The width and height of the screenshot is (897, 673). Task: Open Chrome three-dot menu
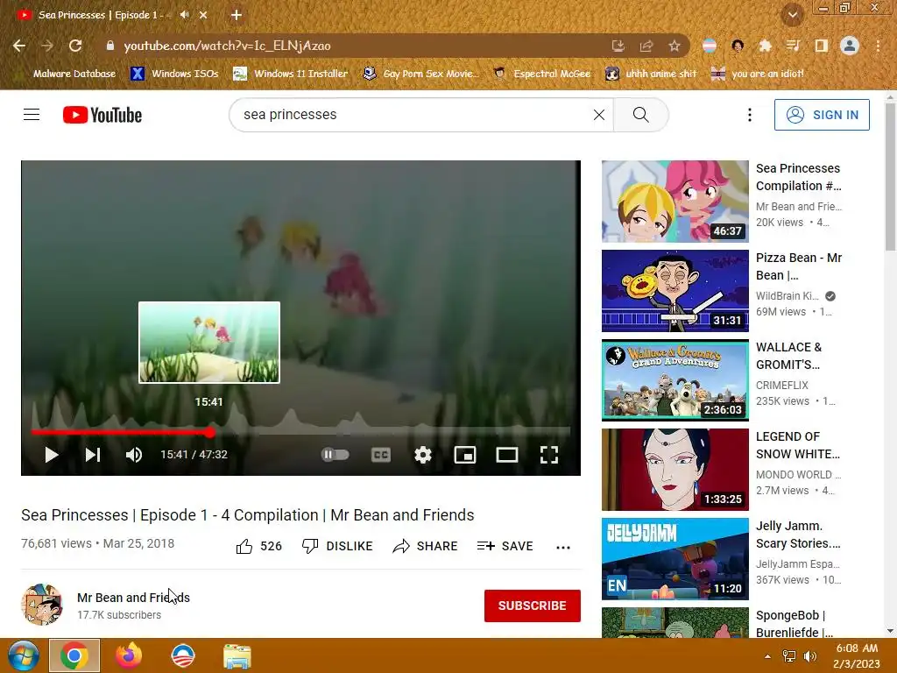pos(878,46)
